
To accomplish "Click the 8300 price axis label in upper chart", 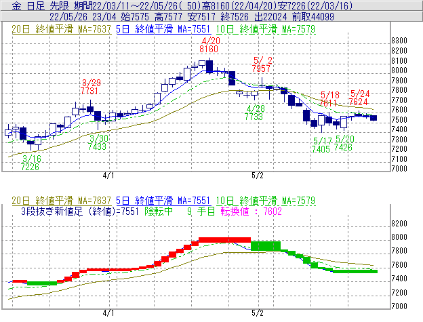I will [399, 41].
